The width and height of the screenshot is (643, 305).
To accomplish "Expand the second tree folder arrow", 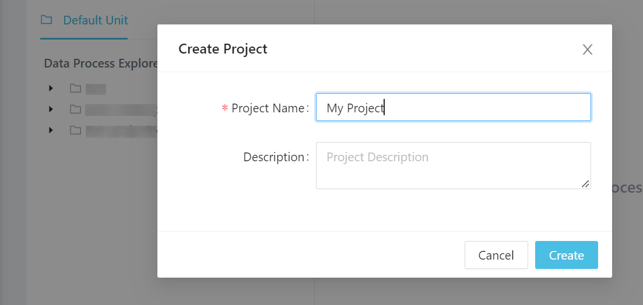I will click(x=51, y=109).
